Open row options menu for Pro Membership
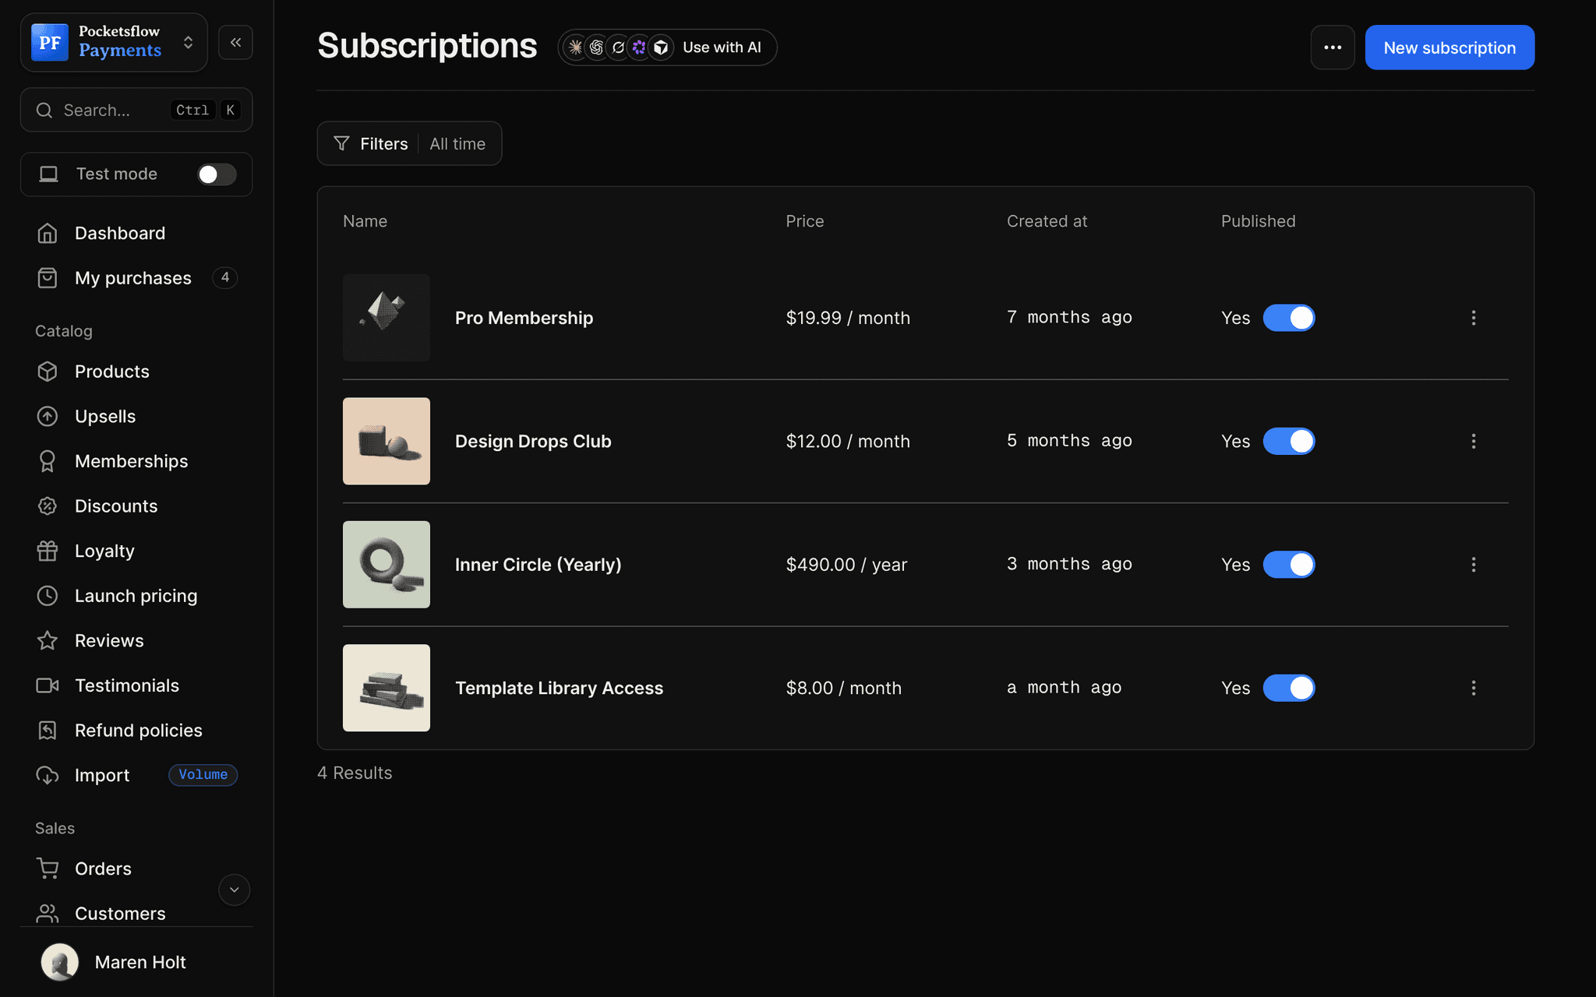 pyautogui.click(x=1473, y=318)
